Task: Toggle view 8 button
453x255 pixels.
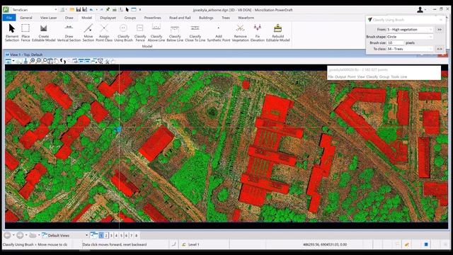Action: 137,236
